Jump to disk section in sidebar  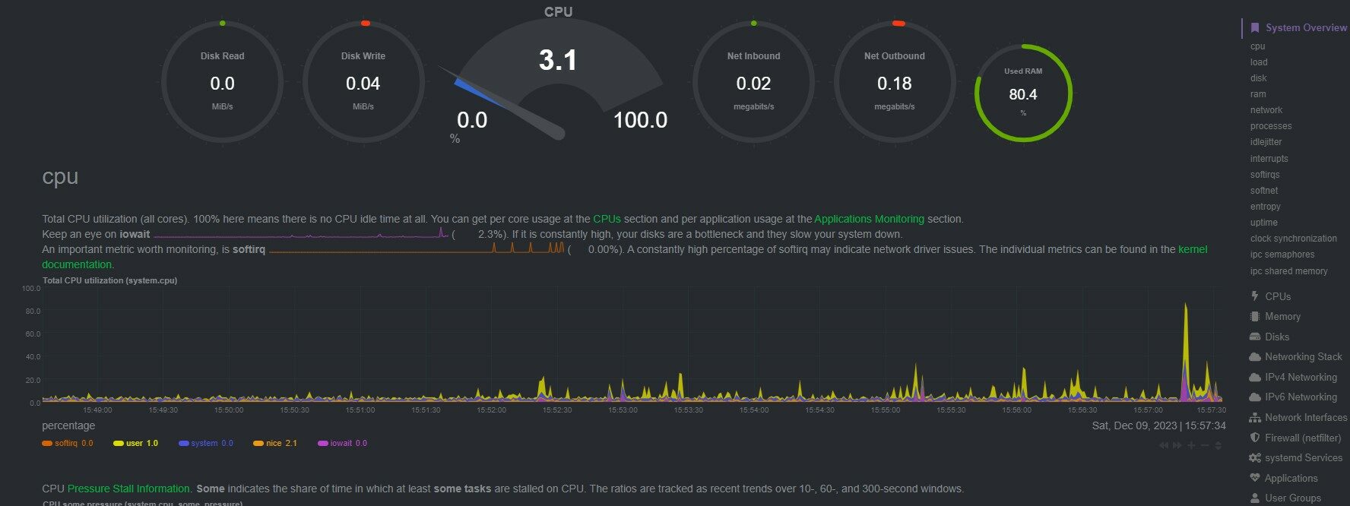pos(1259,78)
